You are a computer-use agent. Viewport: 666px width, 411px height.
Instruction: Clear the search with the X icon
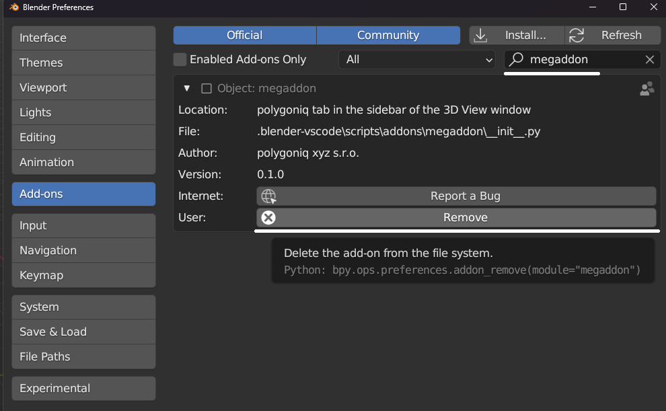pos(649,59)
